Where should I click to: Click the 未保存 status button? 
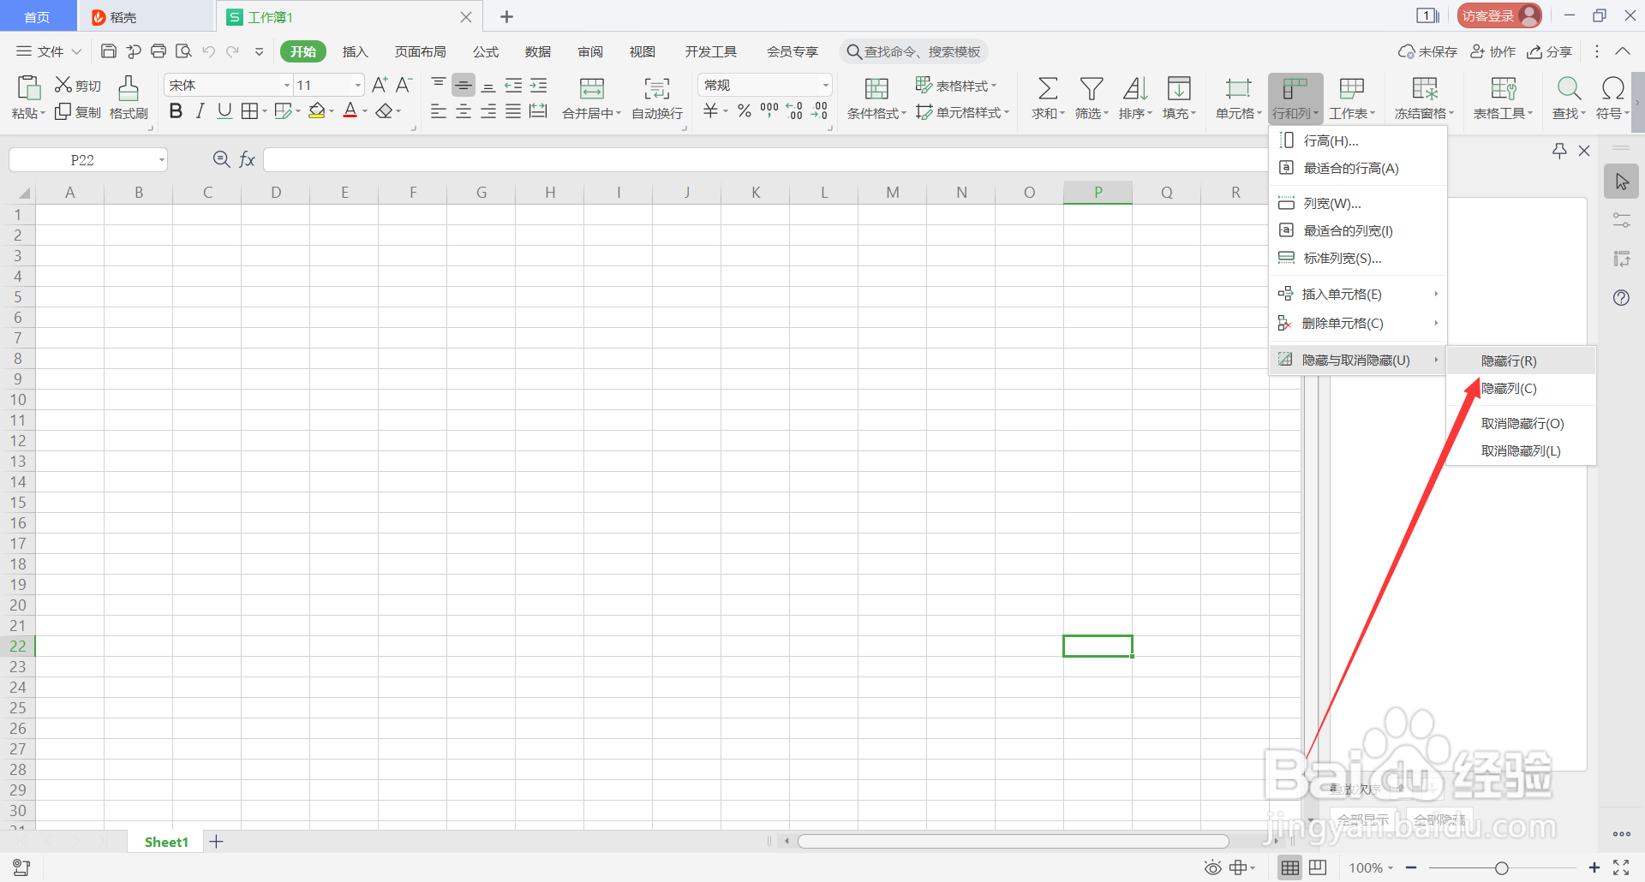pos(1427,52)
